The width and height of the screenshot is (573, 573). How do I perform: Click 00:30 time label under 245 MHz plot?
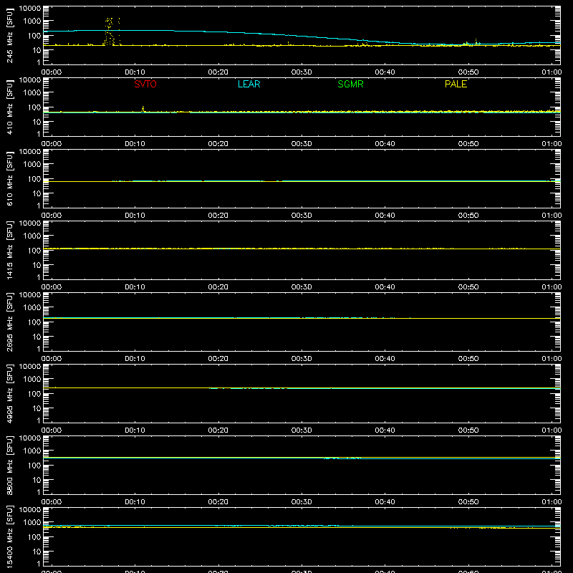(x=302, y=72)
